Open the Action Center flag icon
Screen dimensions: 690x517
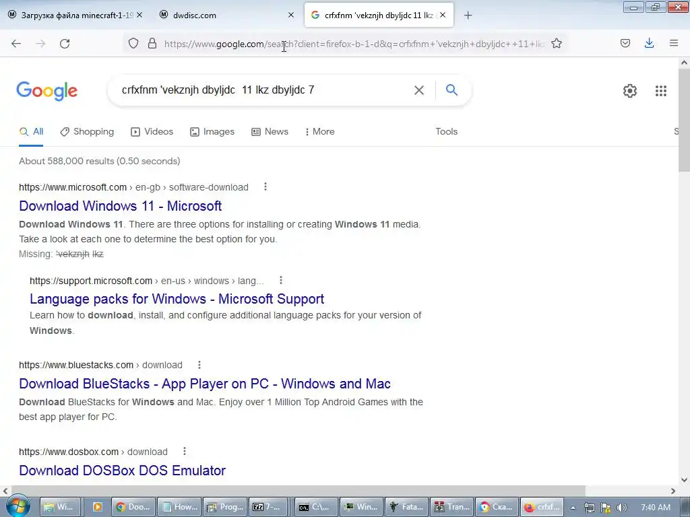click(606, 508)
